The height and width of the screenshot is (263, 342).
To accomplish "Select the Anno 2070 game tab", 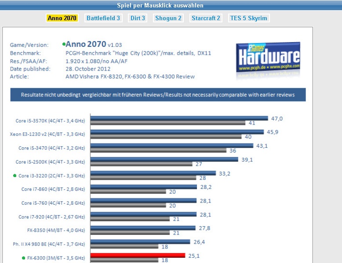I will pyautogui.click(x=62, y=18).
